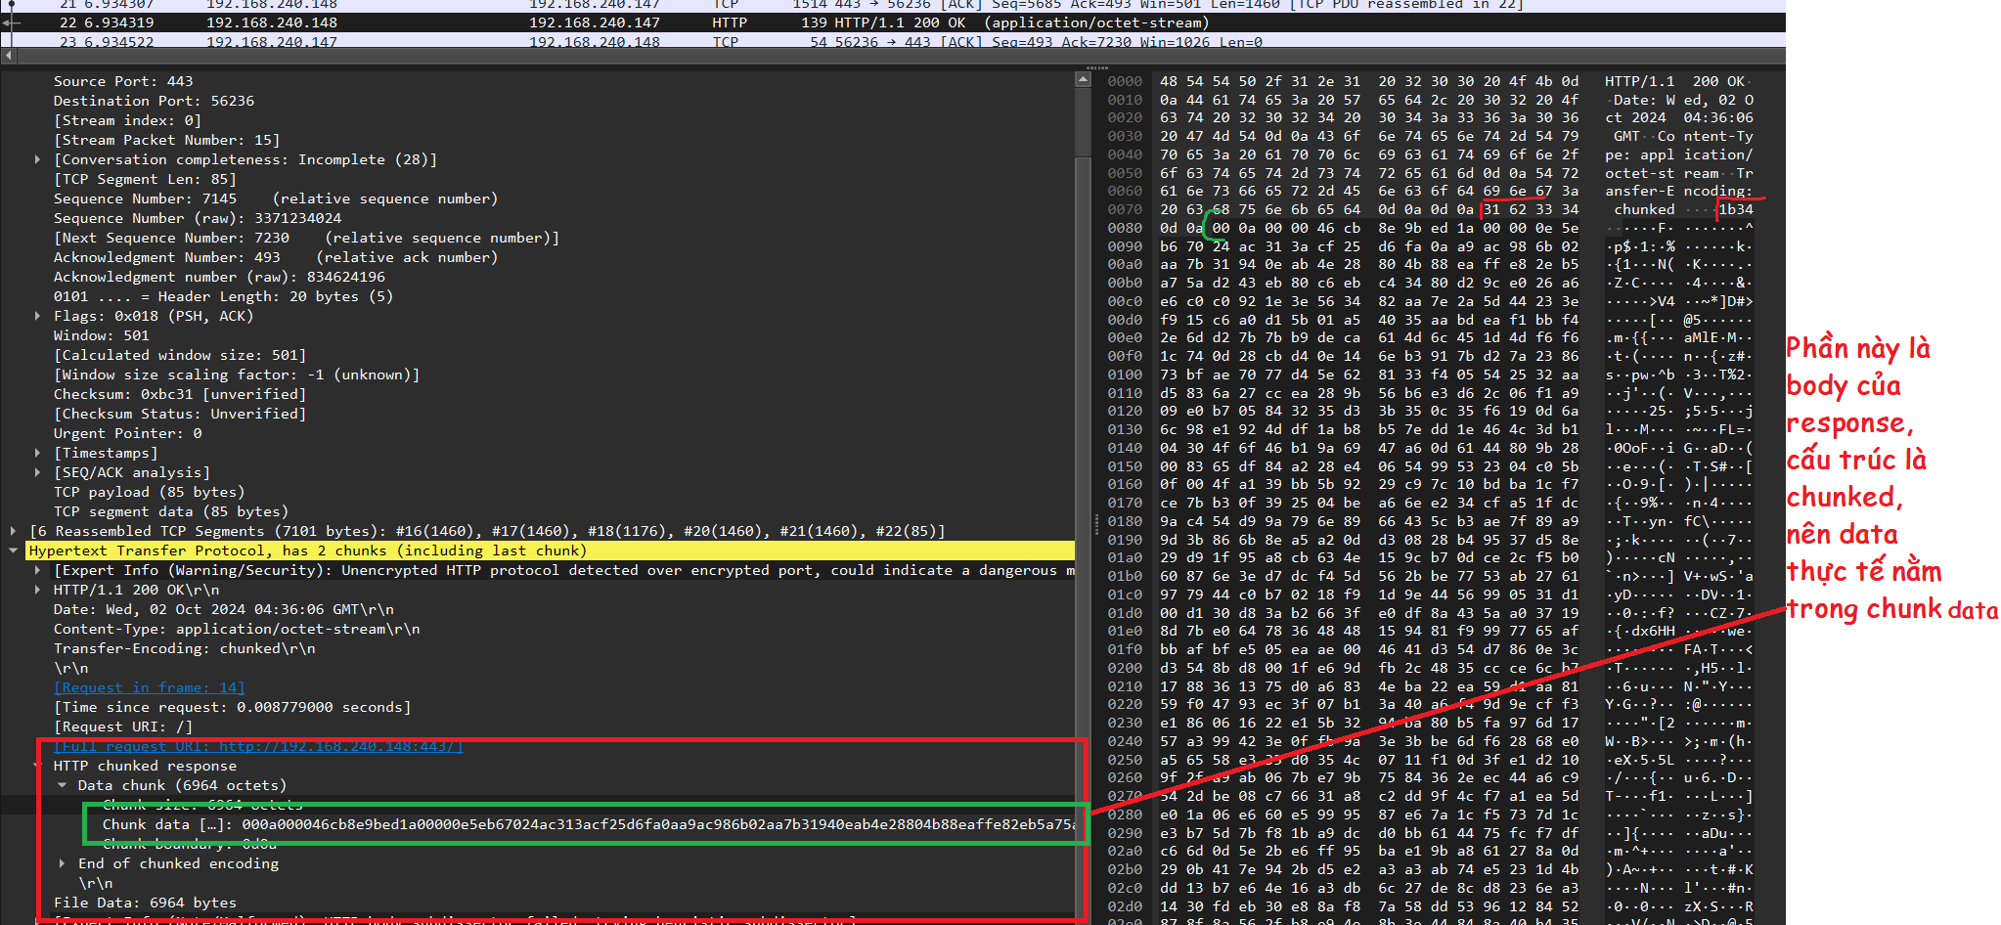The width and height of the screenshot is (2001, 925).
Task: Select the [Stream index: 0] line
Action: (127, 120)
